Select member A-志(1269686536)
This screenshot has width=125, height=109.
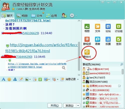click(x=102, y=90)
